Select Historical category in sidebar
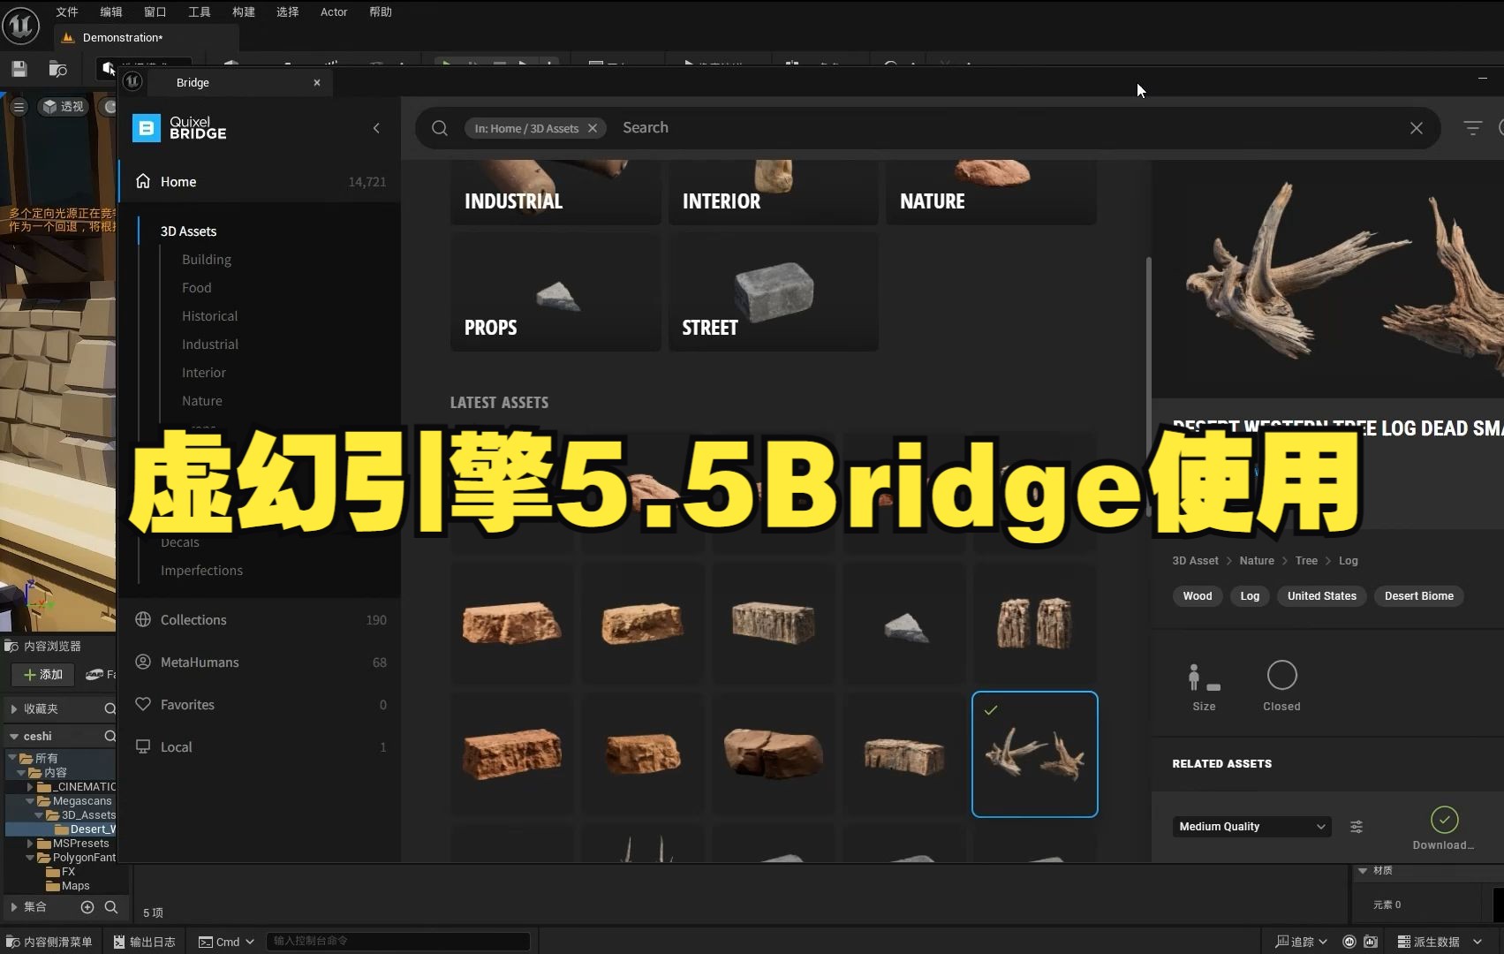This screenshot has width=1504, height=954. 209,315
